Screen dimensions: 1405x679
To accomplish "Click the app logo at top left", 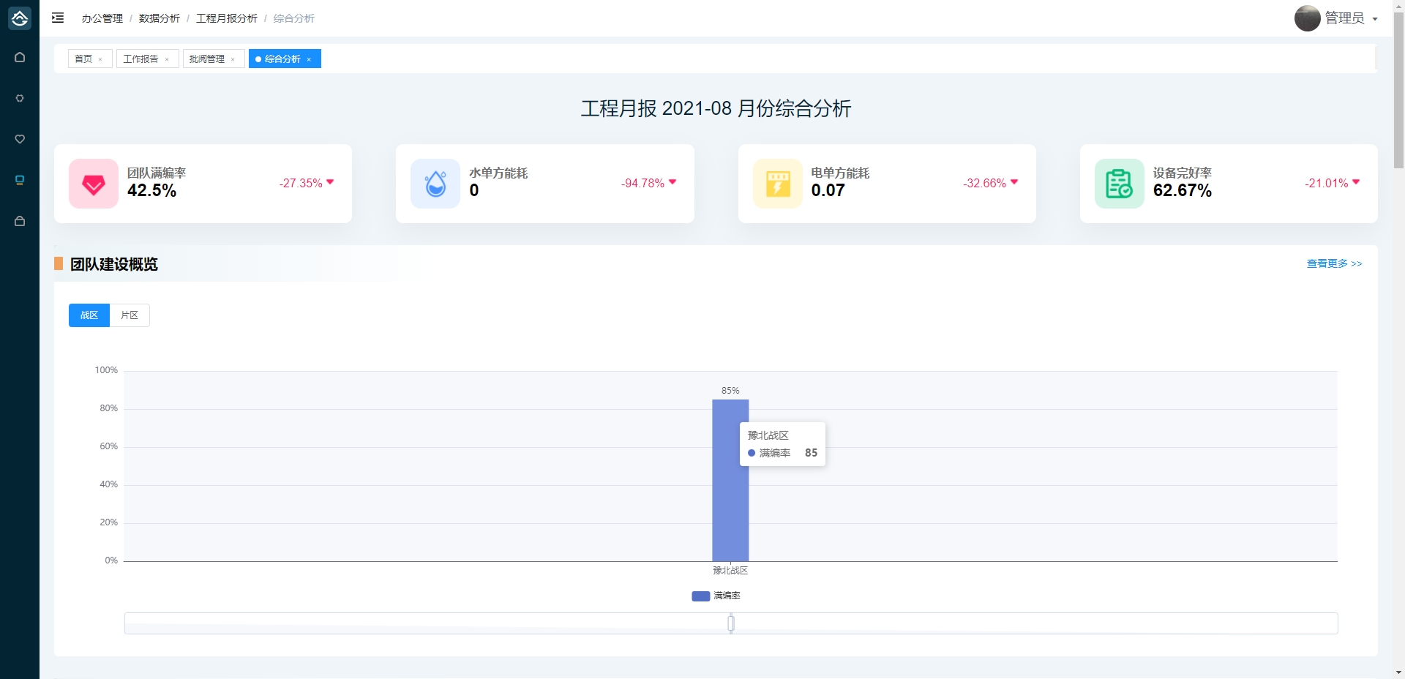I will coord(20,18).
